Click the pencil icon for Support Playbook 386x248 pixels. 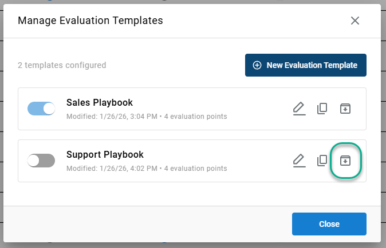coord(298,161)
